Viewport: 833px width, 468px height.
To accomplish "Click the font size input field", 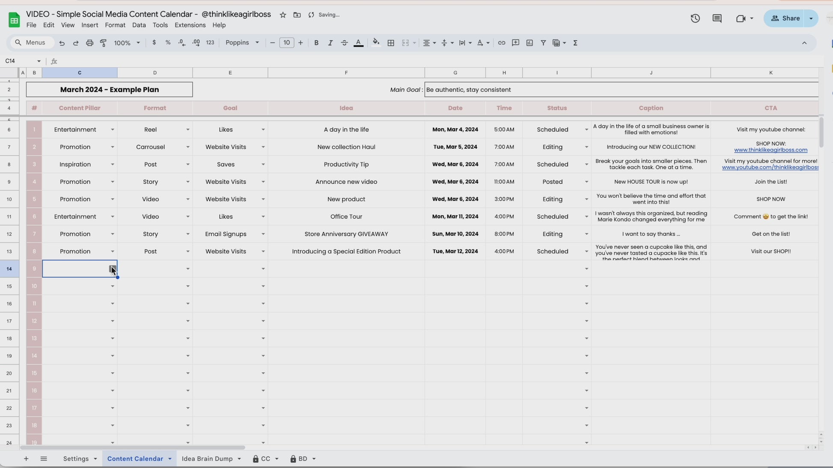I will tap(286, 43).
